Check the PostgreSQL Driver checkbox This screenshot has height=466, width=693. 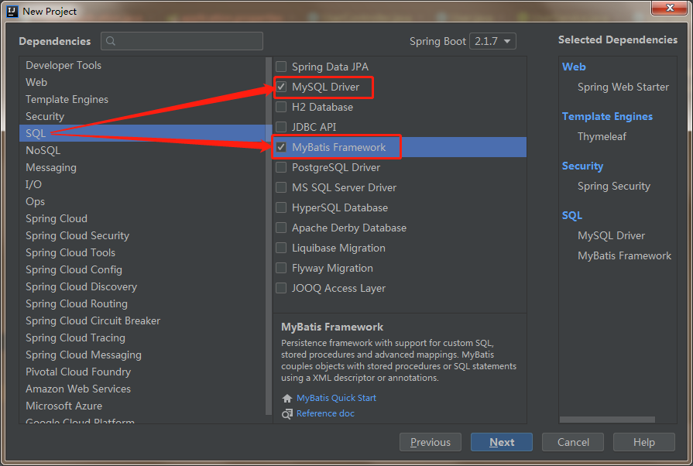281,167
